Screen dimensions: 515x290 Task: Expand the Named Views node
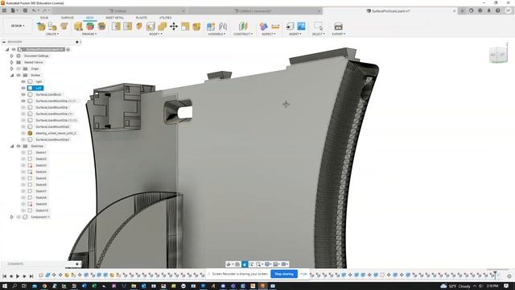(12, 62)
